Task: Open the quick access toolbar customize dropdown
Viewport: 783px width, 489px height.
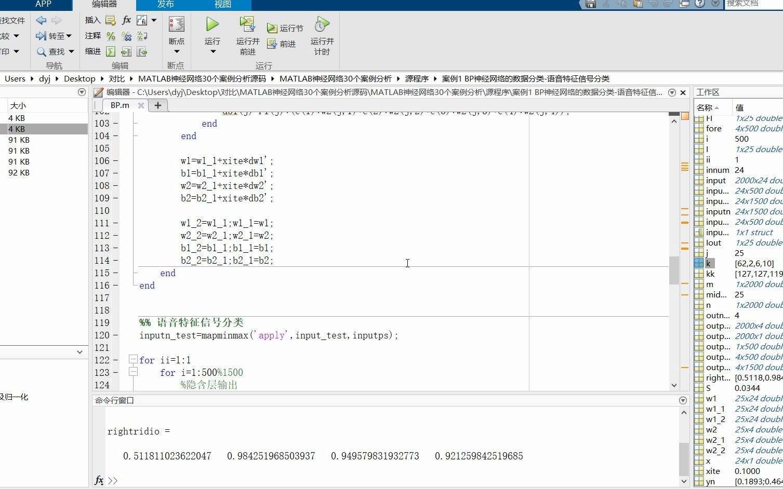Action: pos(715,4)
